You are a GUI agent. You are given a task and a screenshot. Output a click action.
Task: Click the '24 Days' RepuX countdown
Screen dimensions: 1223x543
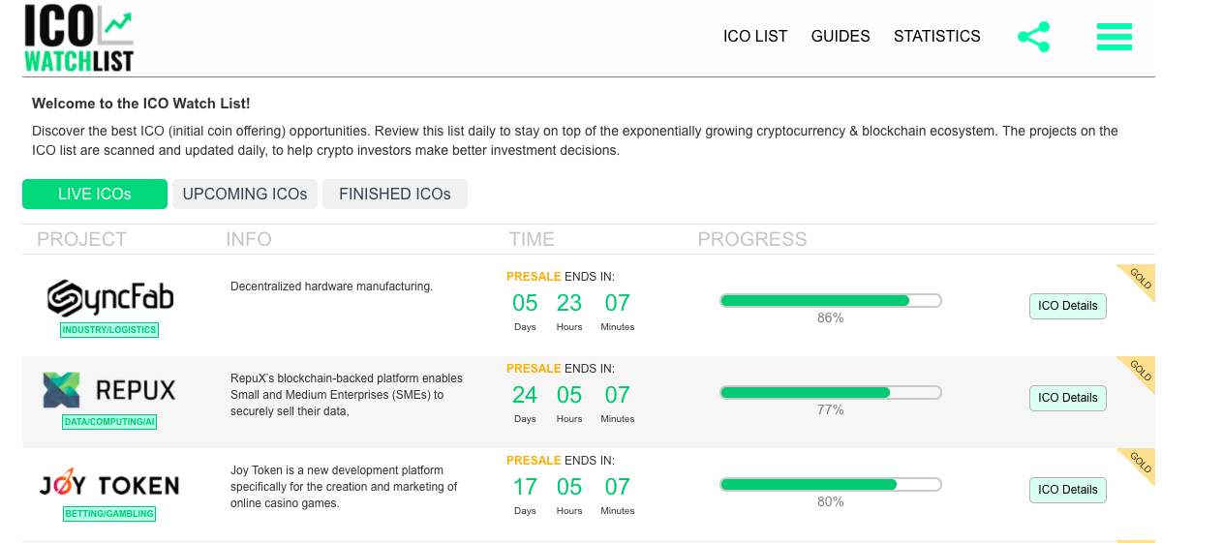tap(525, 404)
